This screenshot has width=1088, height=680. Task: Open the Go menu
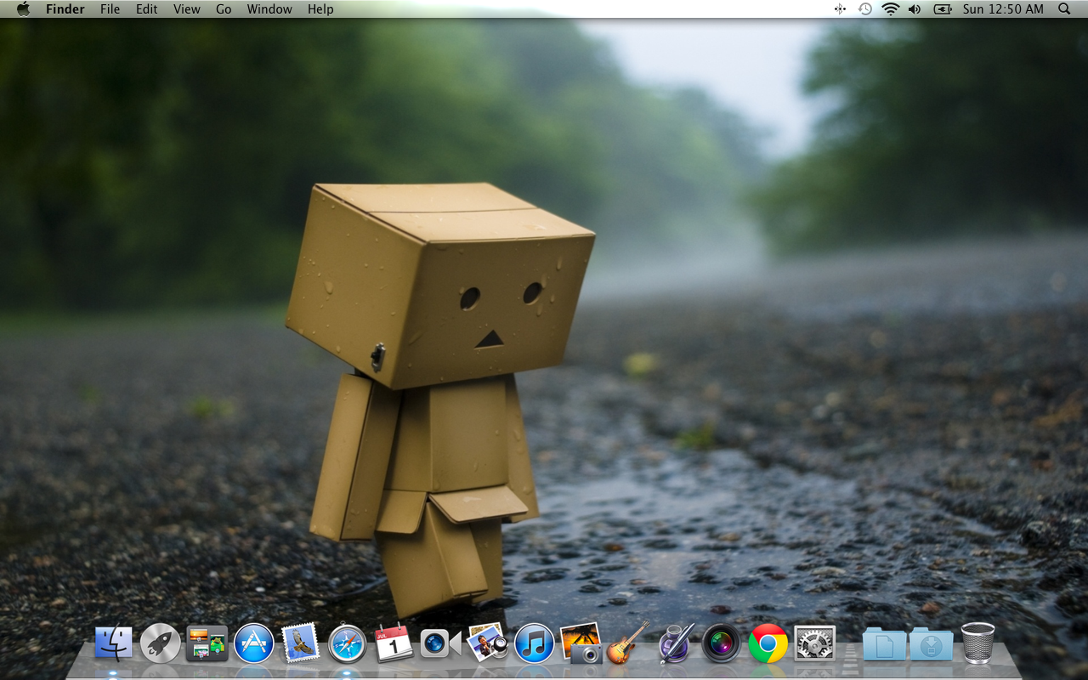[224, 9]
